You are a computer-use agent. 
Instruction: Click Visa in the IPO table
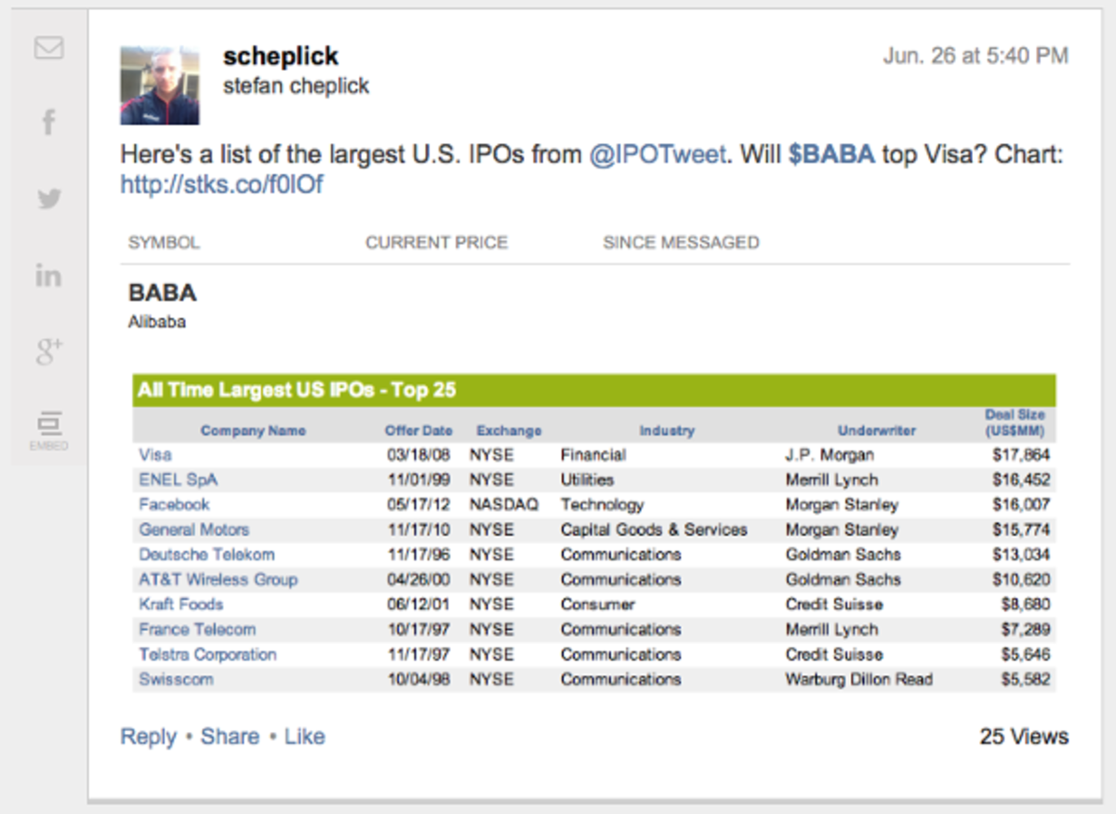155,455
